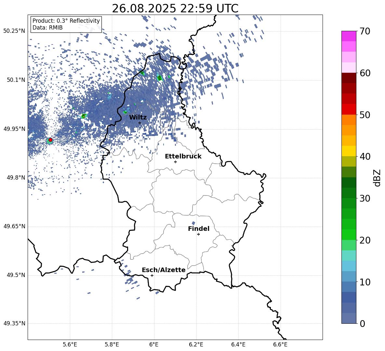Click the 6.4°E longitude label
385x351 pixels.
(x=238, y=345)
